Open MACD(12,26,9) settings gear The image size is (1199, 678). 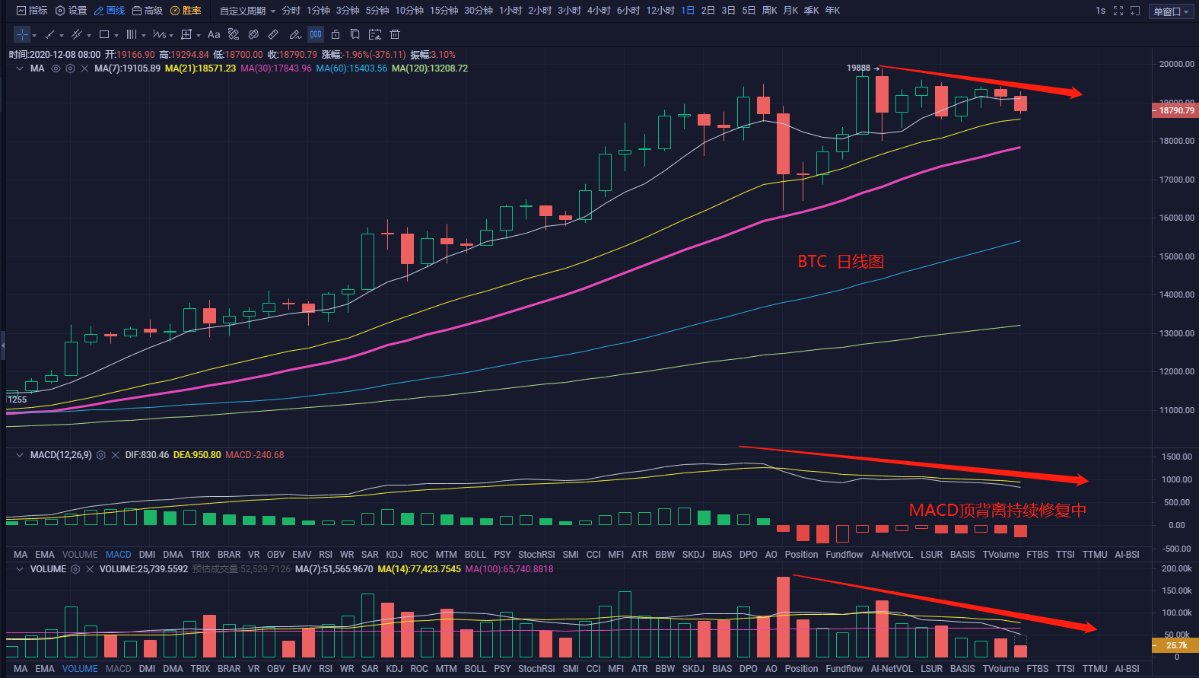pos(100,455)
